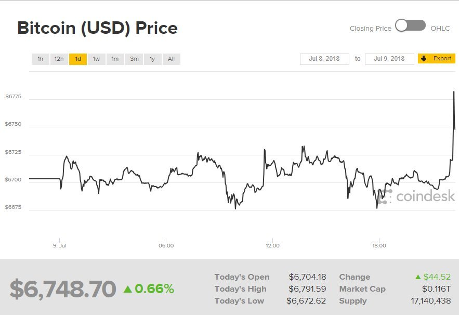Select the 3m range option

[x=134, y=59]
